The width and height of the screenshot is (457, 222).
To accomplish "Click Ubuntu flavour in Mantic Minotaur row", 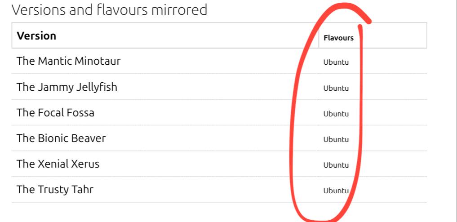I will click(x=336, y=62).
